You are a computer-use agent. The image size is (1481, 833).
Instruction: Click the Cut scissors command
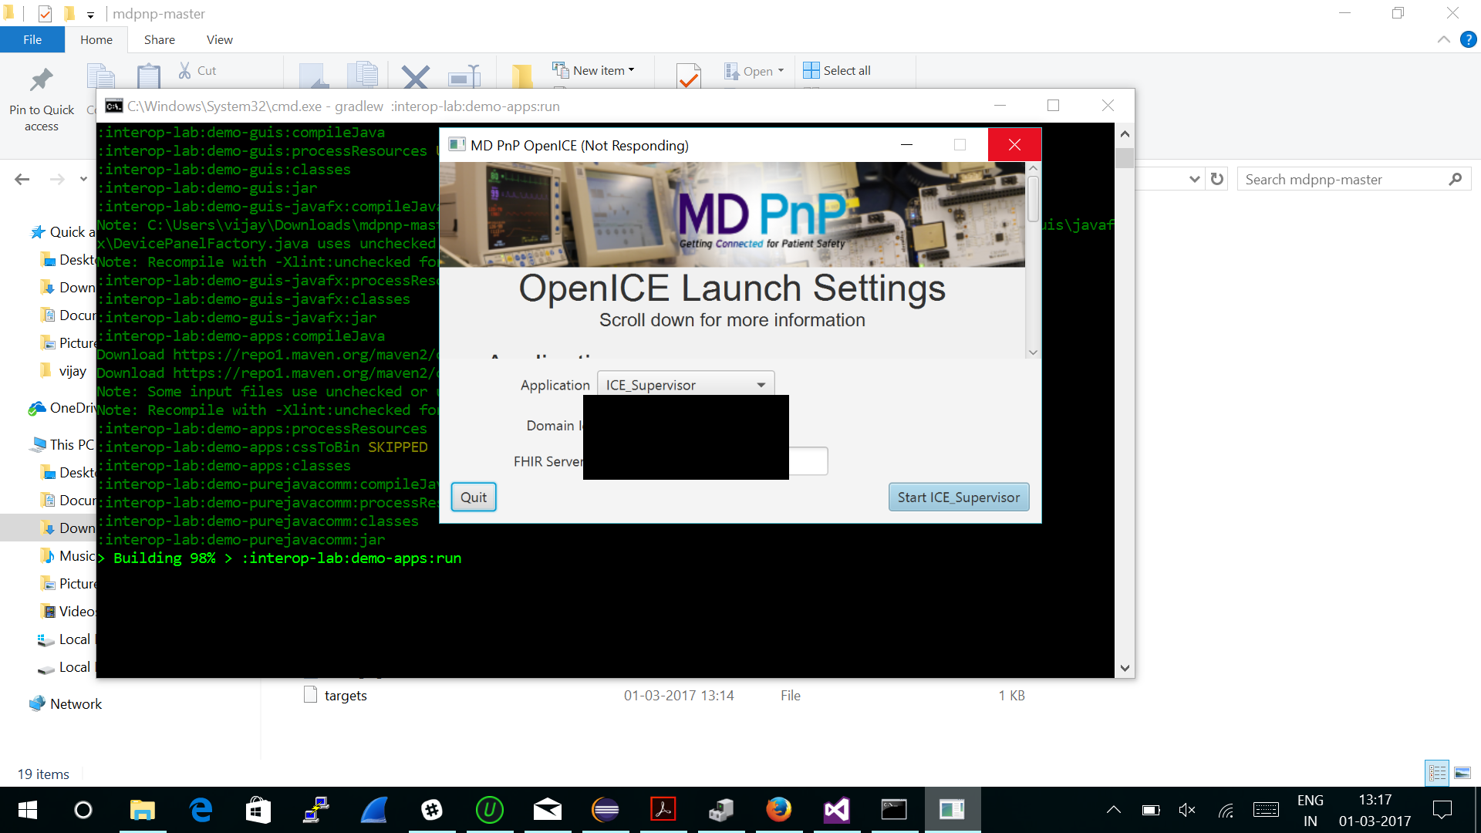pyautogui.click(x=197, y=70)
